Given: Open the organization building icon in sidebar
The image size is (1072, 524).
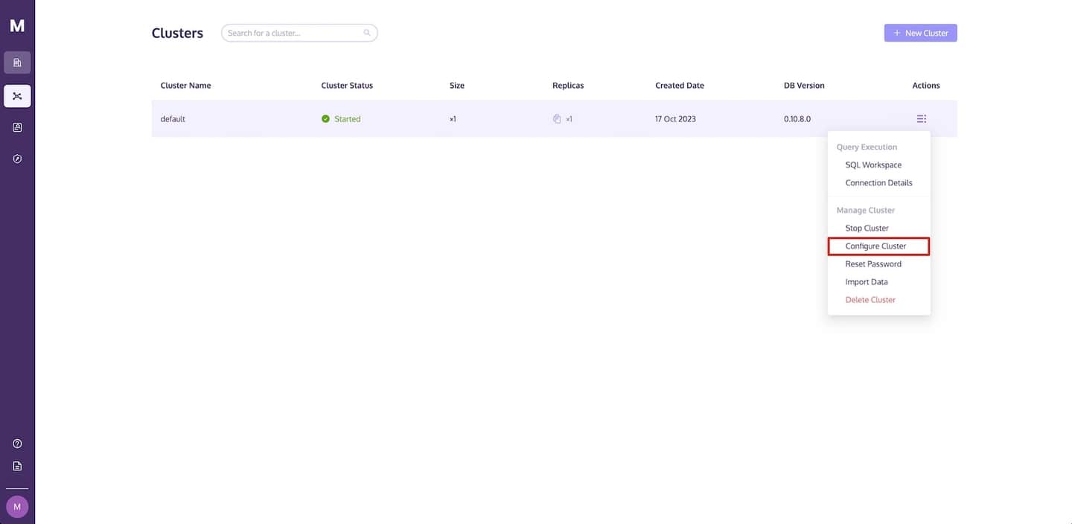Looking at the screenshot, I should click(x=17, y=63).
